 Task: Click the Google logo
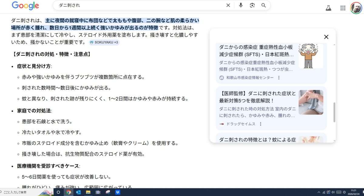tap(25, 5)
